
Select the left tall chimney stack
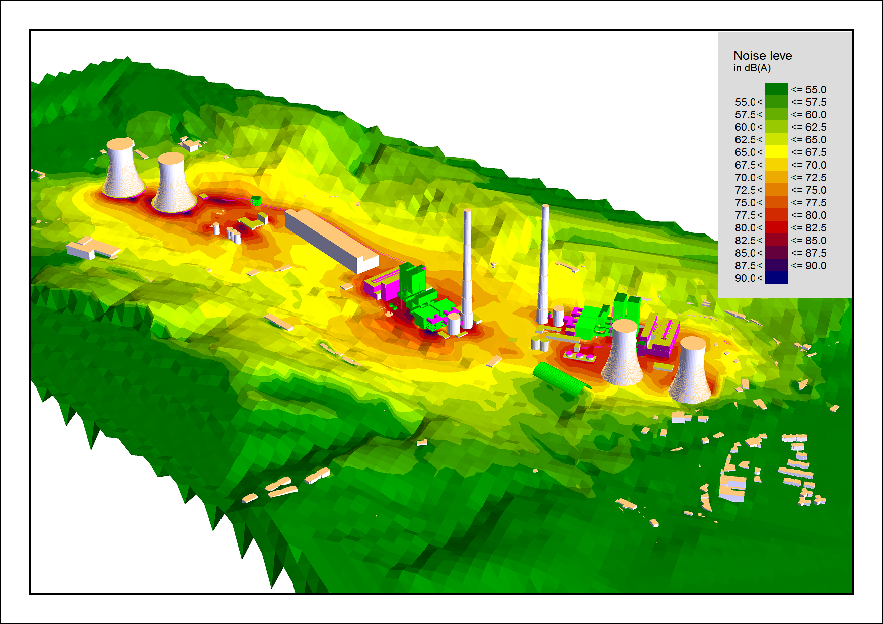pyautogui.click(x=467, y=269)
